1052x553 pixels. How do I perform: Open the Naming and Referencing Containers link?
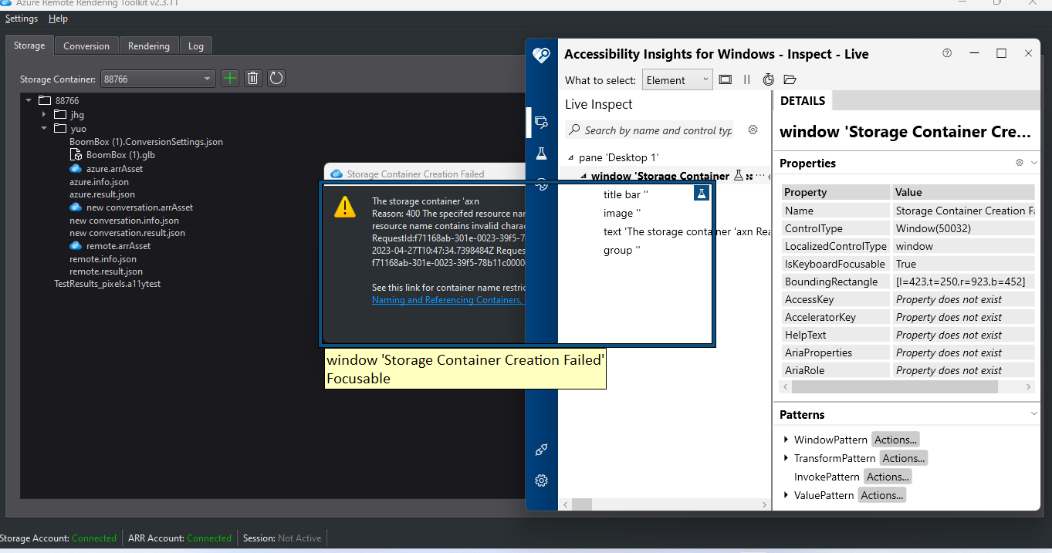point(447,300)
